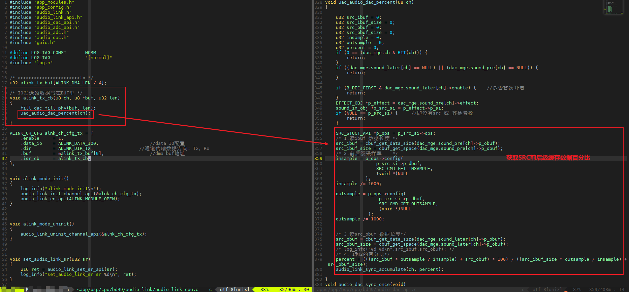This screenshot has width=629, height=292.
Task: Click the sound_in_obj *p_src_si assignment line
Action: click(x=390, y=108)
